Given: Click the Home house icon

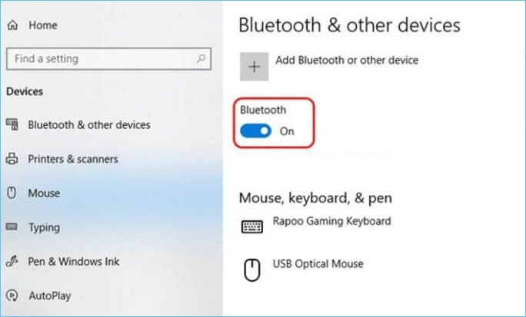Looking at the screenshot, I should 12,25.
